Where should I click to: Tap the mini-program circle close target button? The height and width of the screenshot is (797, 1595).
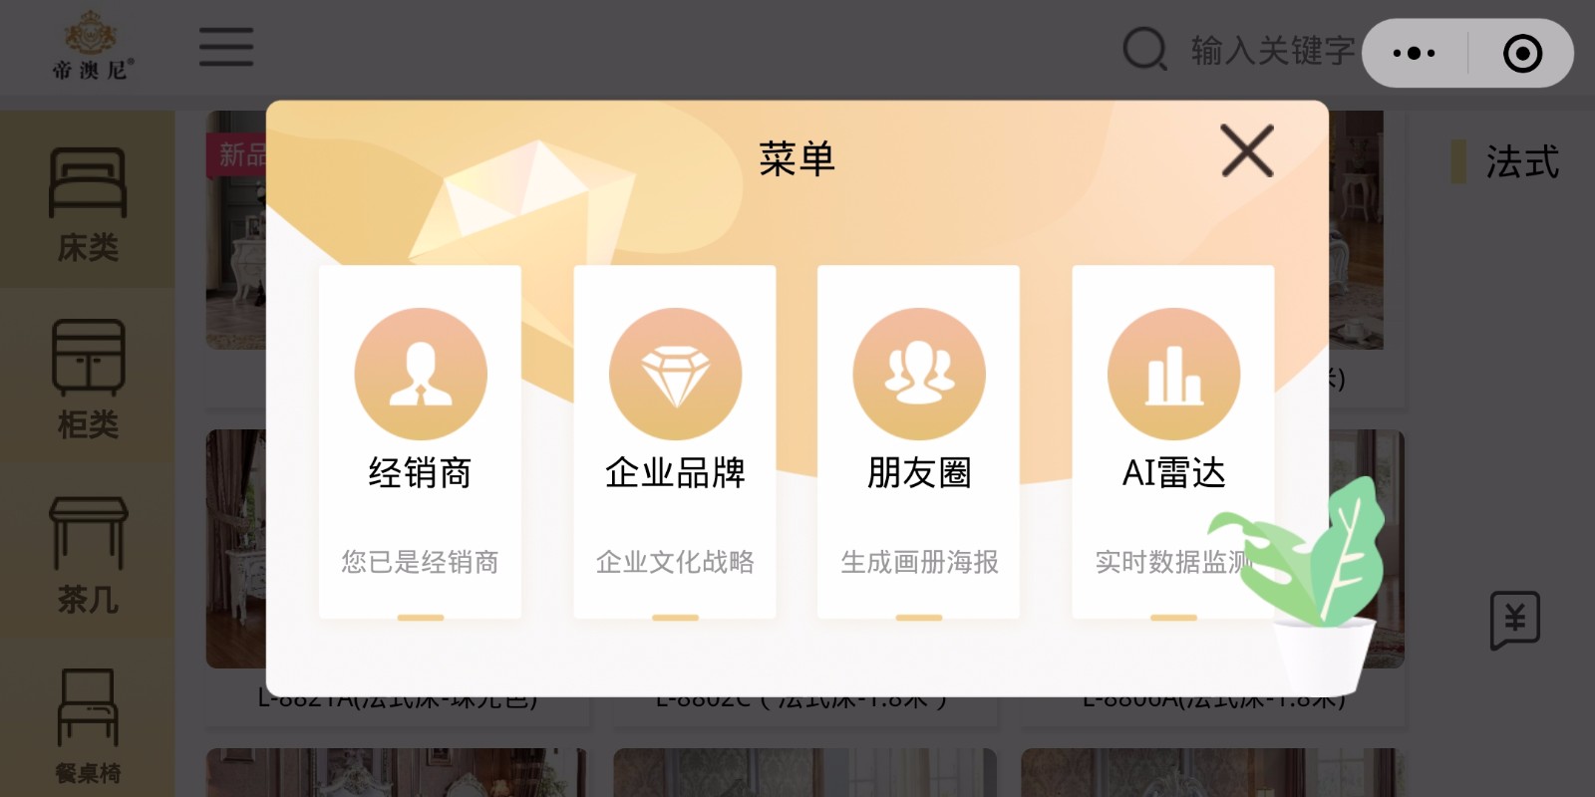pyautogui.click(x=1522, y=53)
